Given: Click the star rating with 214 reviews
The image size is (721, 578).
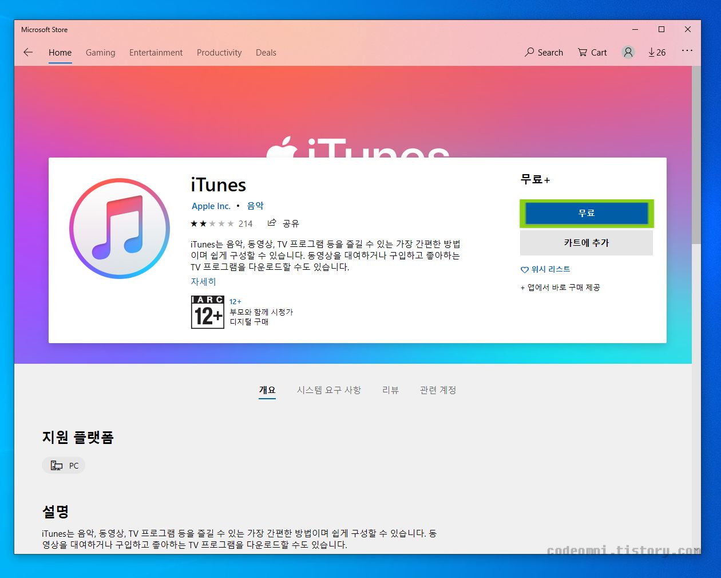Looking at the screenshot, I should click(x=221, y=223).
